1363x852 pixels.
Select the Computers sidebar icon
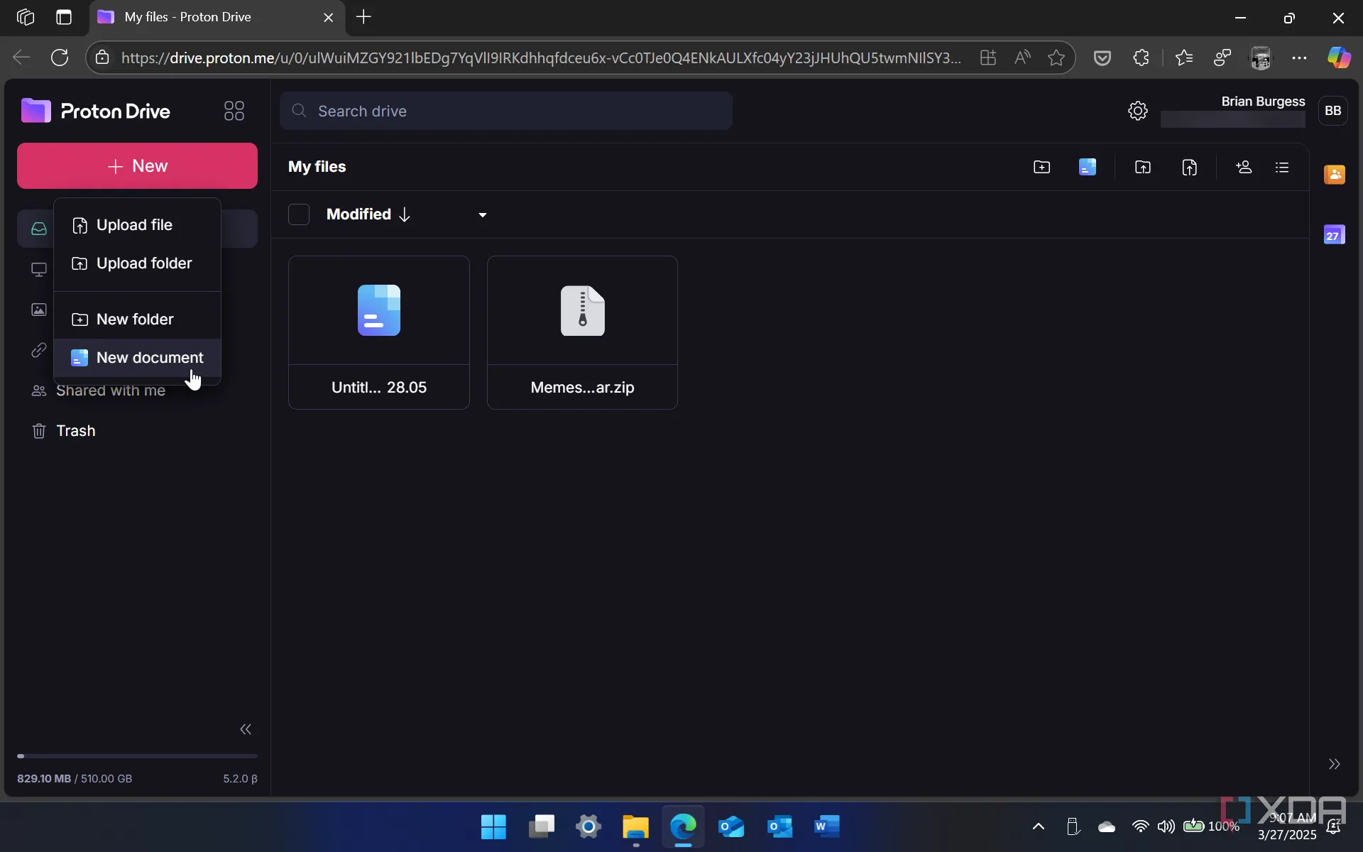(x=39, y=270)
